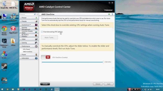Viewport: 163px width, 91px height.
Task: Collapse the sidebar with the double-arrow button
Action: click(x=38, y=14)
